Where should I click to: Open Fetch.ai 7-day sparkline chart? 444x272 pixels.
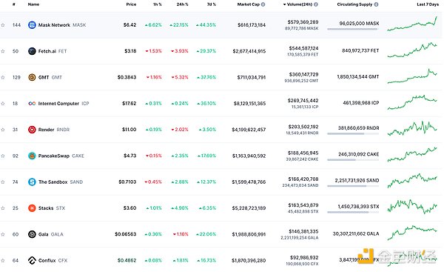412,50
